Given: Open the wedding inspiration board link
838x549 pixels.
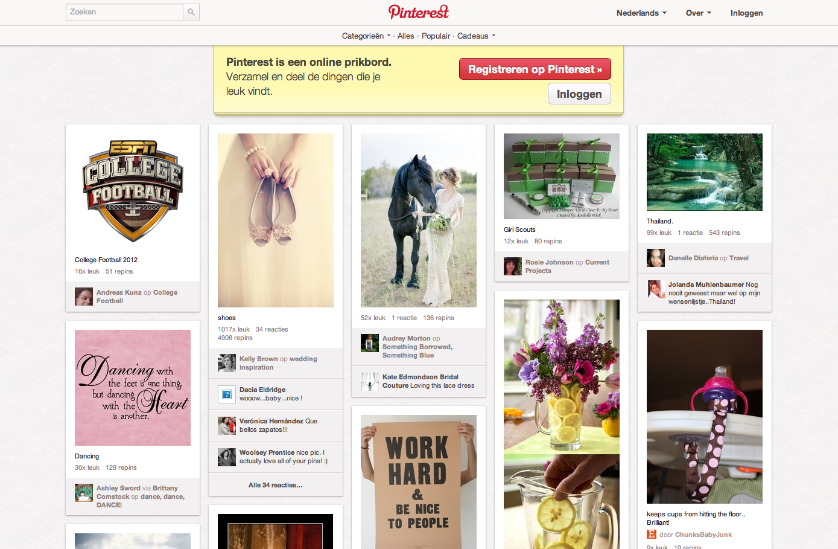Looking at the screenshot, I should pyautogui.click(x=278, y=363).
